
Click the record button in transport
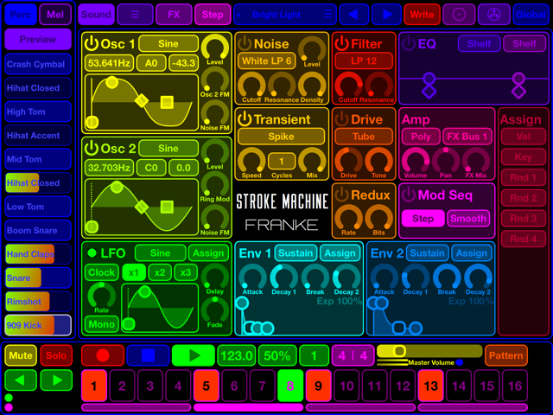click(103, 355)
